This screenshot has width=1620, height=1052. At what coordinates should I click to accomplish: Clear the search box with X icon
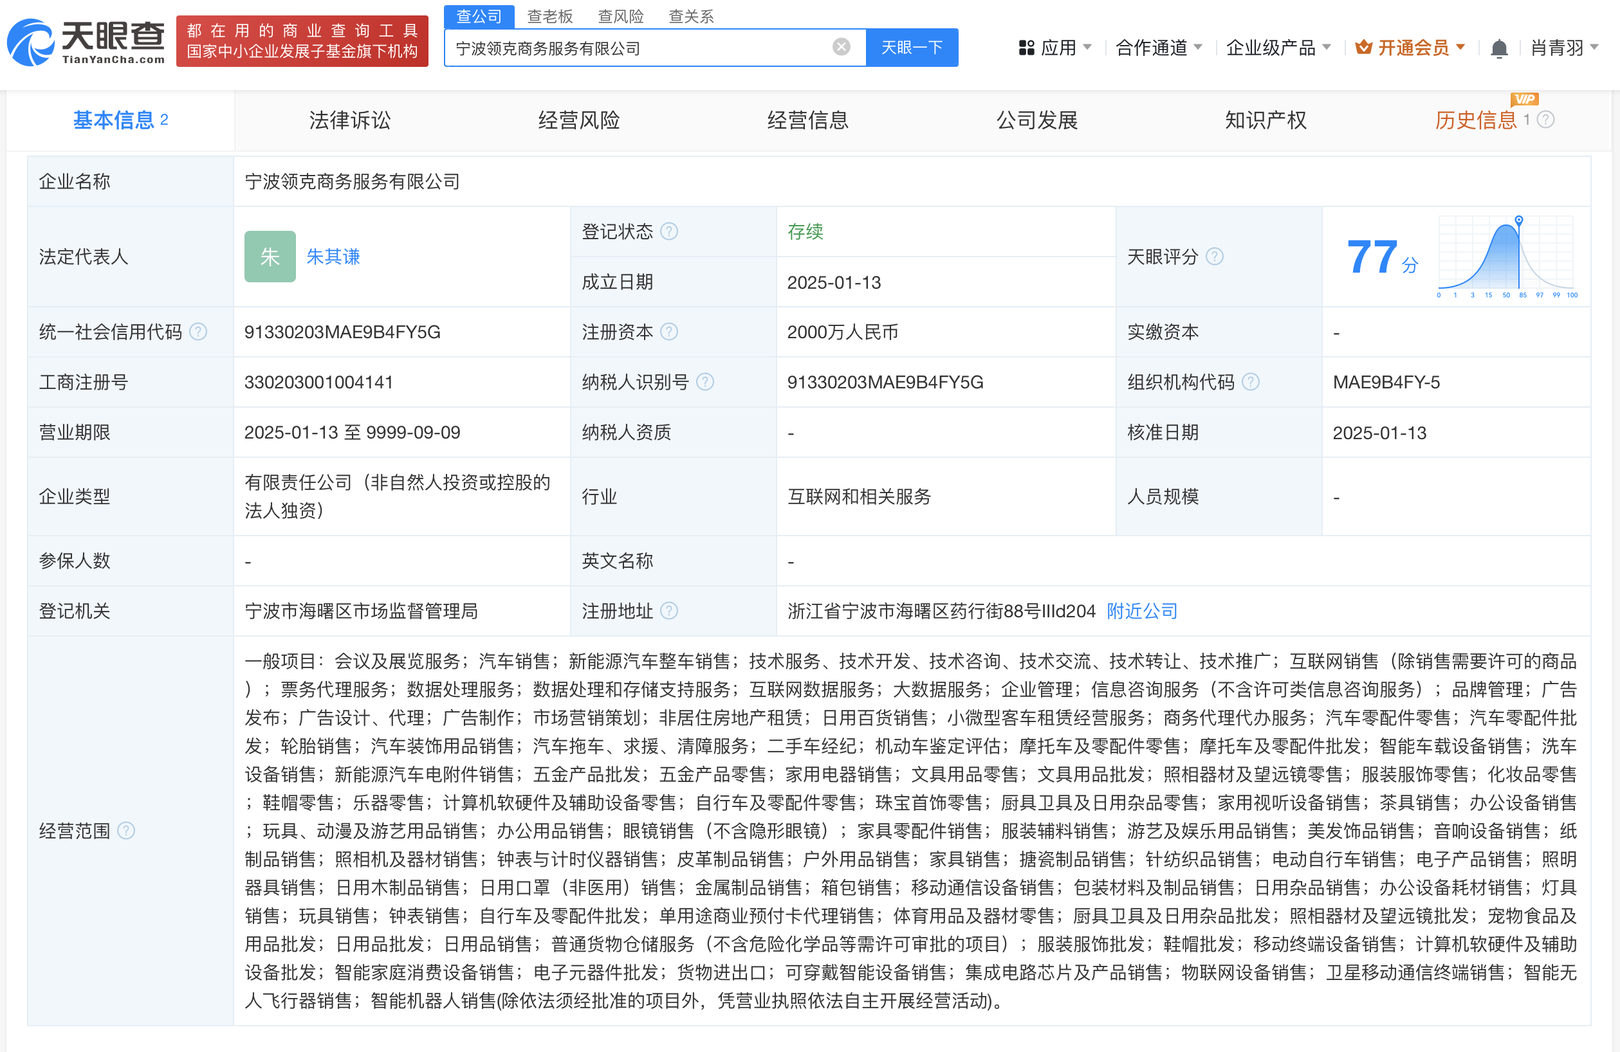point(842,47)
